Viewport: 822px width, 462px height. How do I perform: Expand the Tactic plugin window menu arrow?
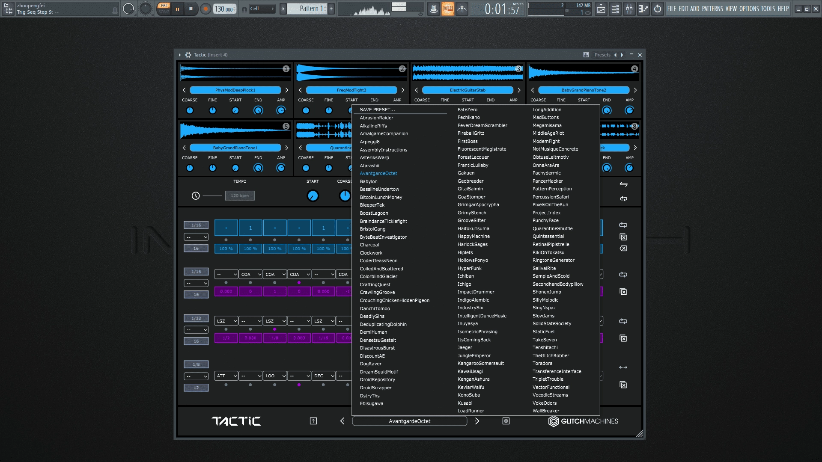point(180,55)
